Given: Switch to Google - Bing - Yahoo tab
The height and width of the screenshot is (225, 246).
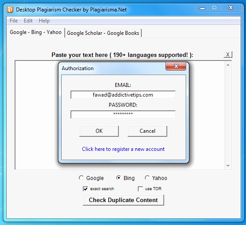Looking at the screenshot, I should 36,32.
